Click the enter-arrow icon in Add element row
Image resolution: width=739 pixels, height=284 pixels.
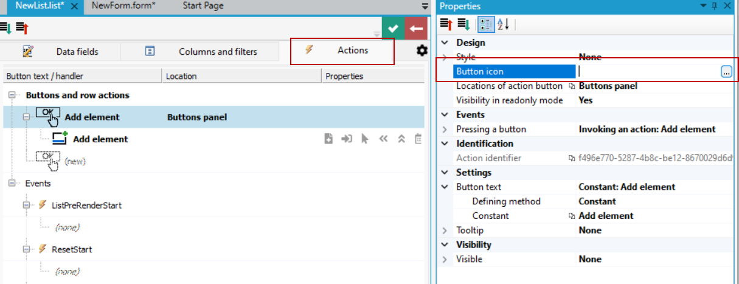point(347,139)
